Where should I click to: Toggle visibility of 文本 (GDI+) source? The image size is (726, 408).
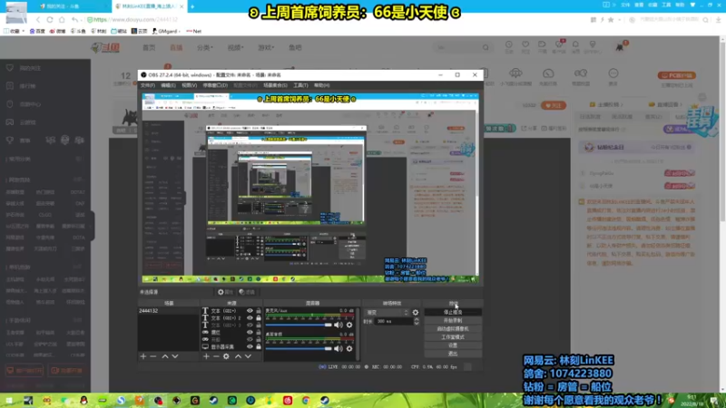250,311
